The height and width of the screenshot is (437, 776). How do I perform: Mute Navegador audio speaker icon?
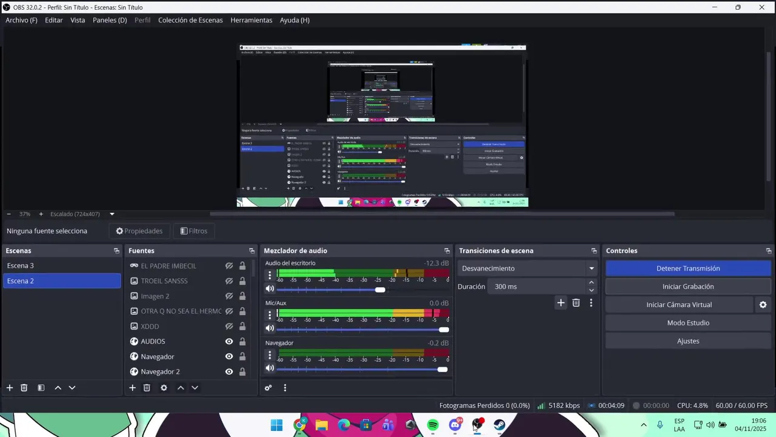270,368
